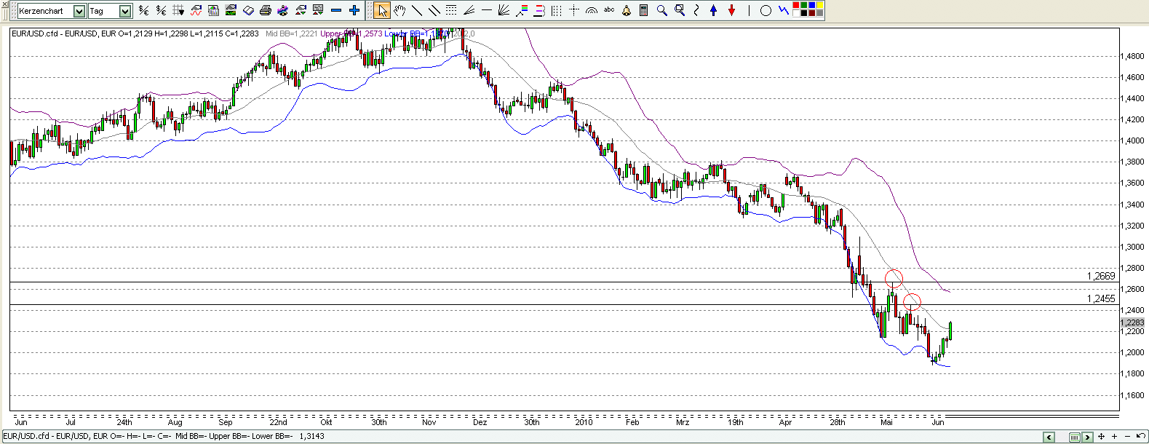
Task: Toggle the crosshair cursor tool
Action: (574, 10)
